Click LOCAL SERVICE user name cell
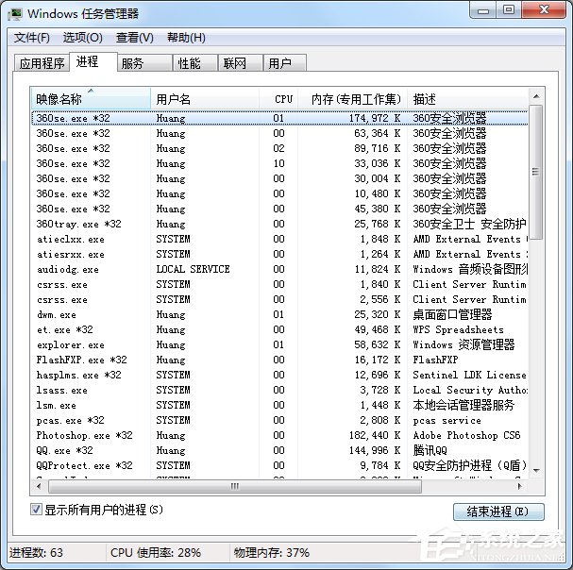The height and width of the screenshot is (570, 573). tap(193, 269)
